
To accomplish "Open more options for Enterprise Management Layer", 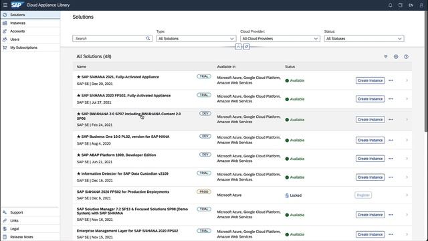I will pos(391,234).
